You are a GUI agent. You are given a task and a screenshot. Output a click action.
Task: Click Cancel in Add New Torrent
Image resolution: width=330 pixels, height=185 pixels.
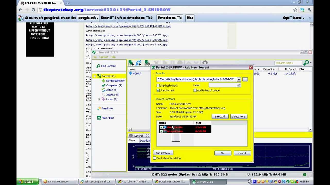point(242,153)
